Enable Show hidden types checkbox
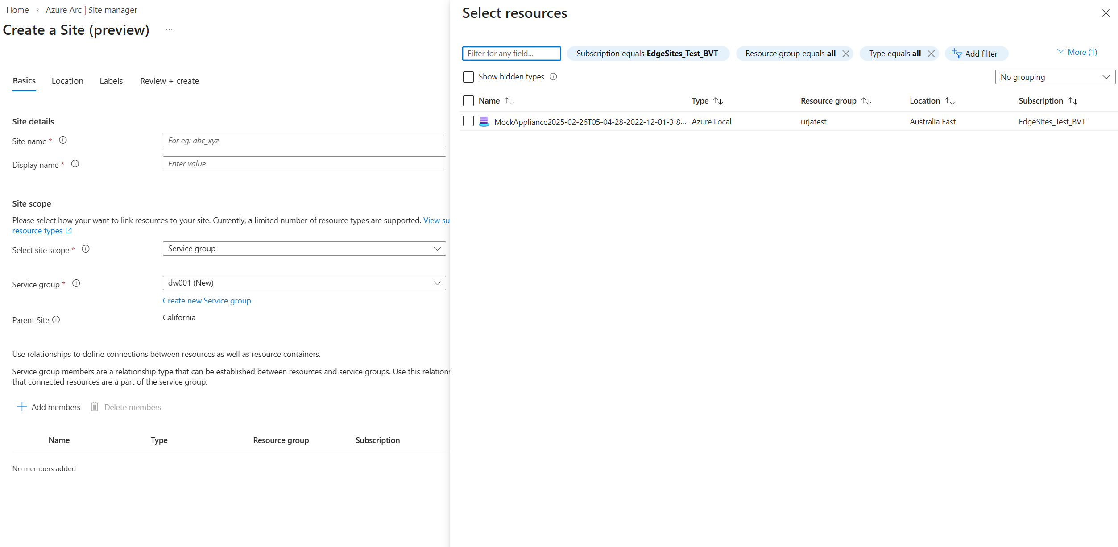This screenshot has width=1118, height=547. coord(468,77)
